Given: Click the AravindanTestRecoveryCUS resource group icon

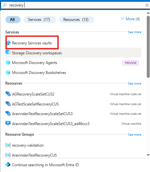Looking at the screenshot, I should [8, 155].
